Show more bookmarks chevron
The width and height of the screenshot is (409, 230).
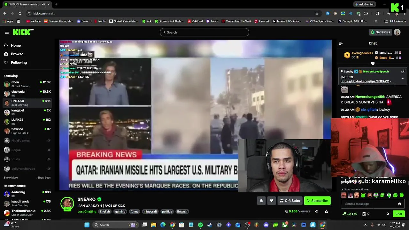pyautogui.click(x=376, y=21)
